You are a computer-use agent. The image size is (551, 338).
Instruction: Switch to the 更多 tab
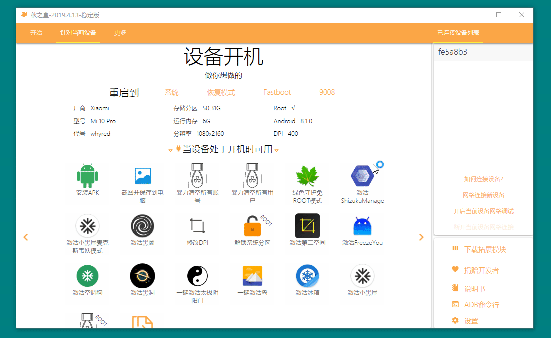tap(119, 32)
